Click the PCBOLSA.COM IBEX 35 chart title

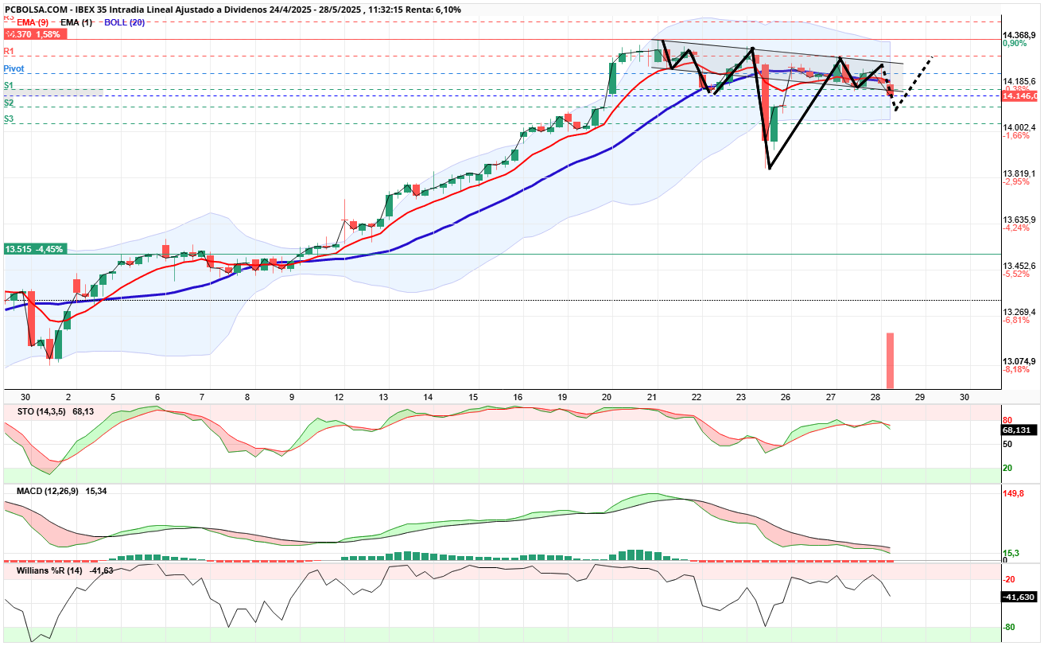(233, 10)
